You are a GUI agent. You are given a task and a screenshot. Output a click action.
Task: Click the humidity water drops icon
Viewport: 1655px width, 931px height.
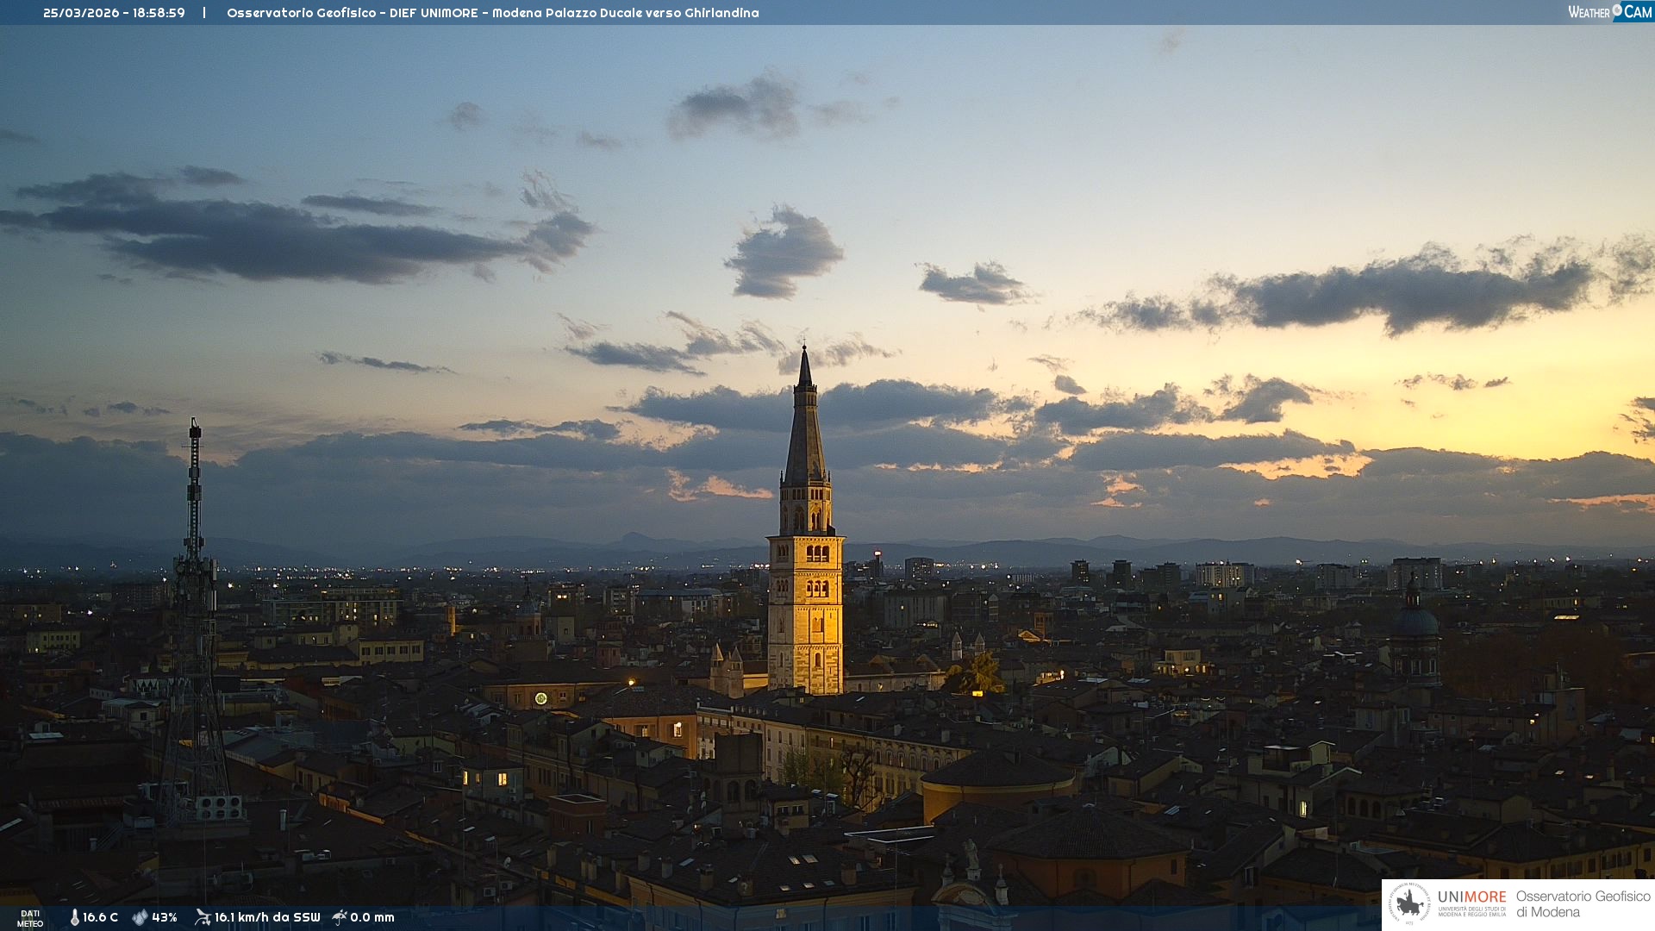coord(140,917)
